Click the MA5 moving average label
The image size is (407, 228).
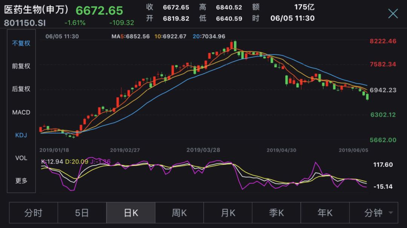pyautogui.click(x=131, y=36)
